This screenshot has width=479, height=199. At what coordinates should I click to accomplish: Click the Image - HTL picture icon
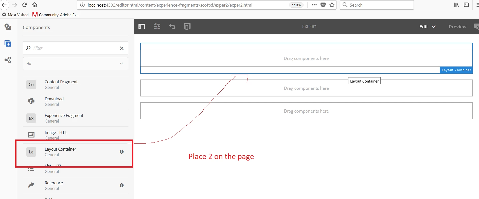coord(31,135)
